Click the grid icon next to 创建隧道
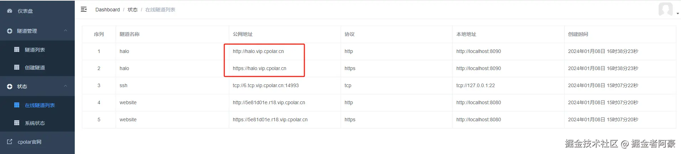Screen dimensions: 681x154 (x=17, y=67)
